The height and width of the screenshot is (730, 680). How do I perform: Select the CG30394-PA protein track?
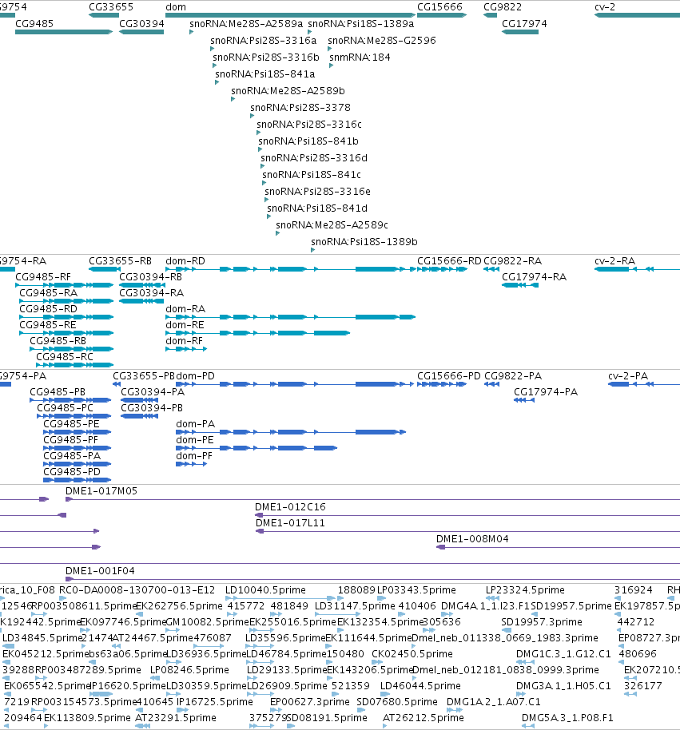[x=139, y=400]
